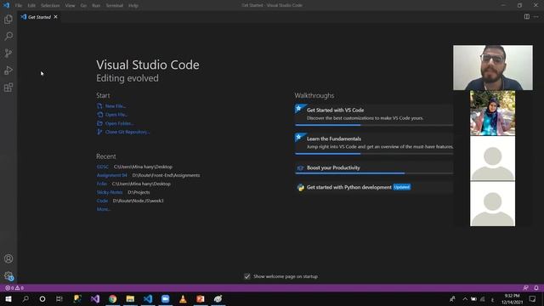Open VLC media player from taskbar

coord(183,298)
